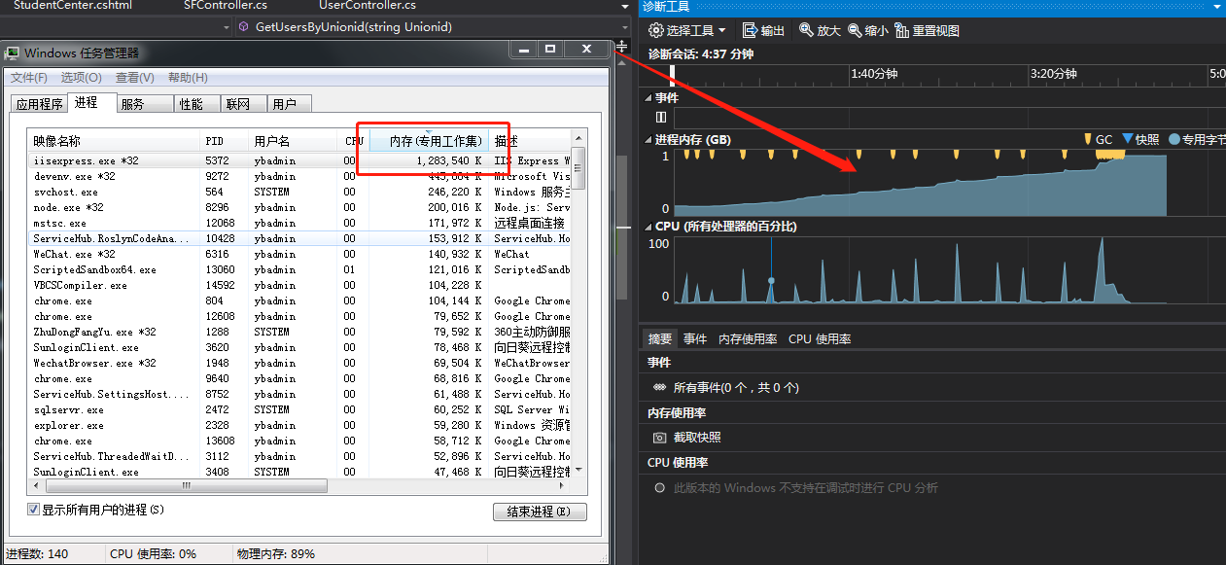This screenshot has width=1226, height=565.
Task: Open the View (查看) menu in Task Manager
Action: click(x=134, y=78)
